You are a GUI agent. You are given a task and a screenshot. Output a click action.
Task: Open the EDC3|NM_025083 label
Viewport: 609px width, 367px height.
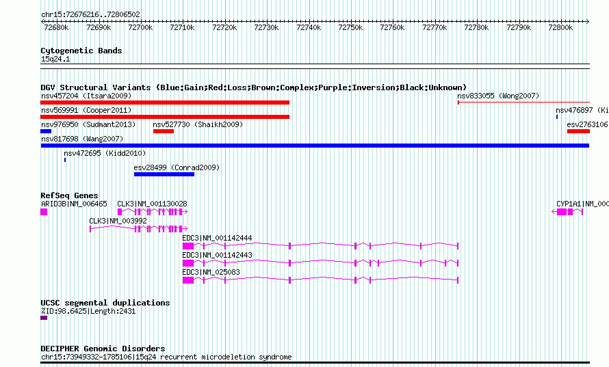pos(211,272)
